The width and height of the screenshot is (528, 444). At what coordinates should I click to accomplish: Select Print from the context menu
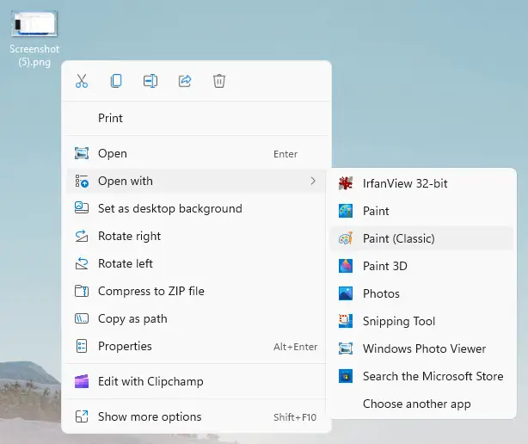(x=196, y=118)
